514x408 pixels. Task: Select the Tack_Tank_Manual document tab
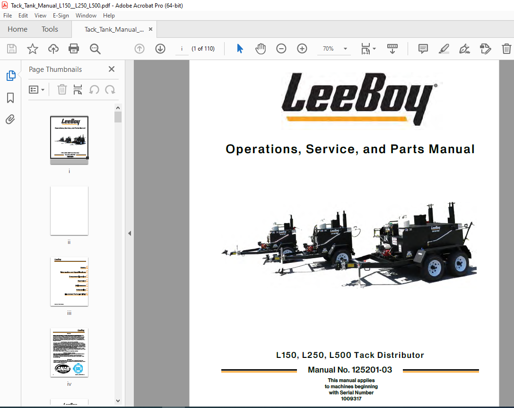pyautogui.click(x=114, y=29)
